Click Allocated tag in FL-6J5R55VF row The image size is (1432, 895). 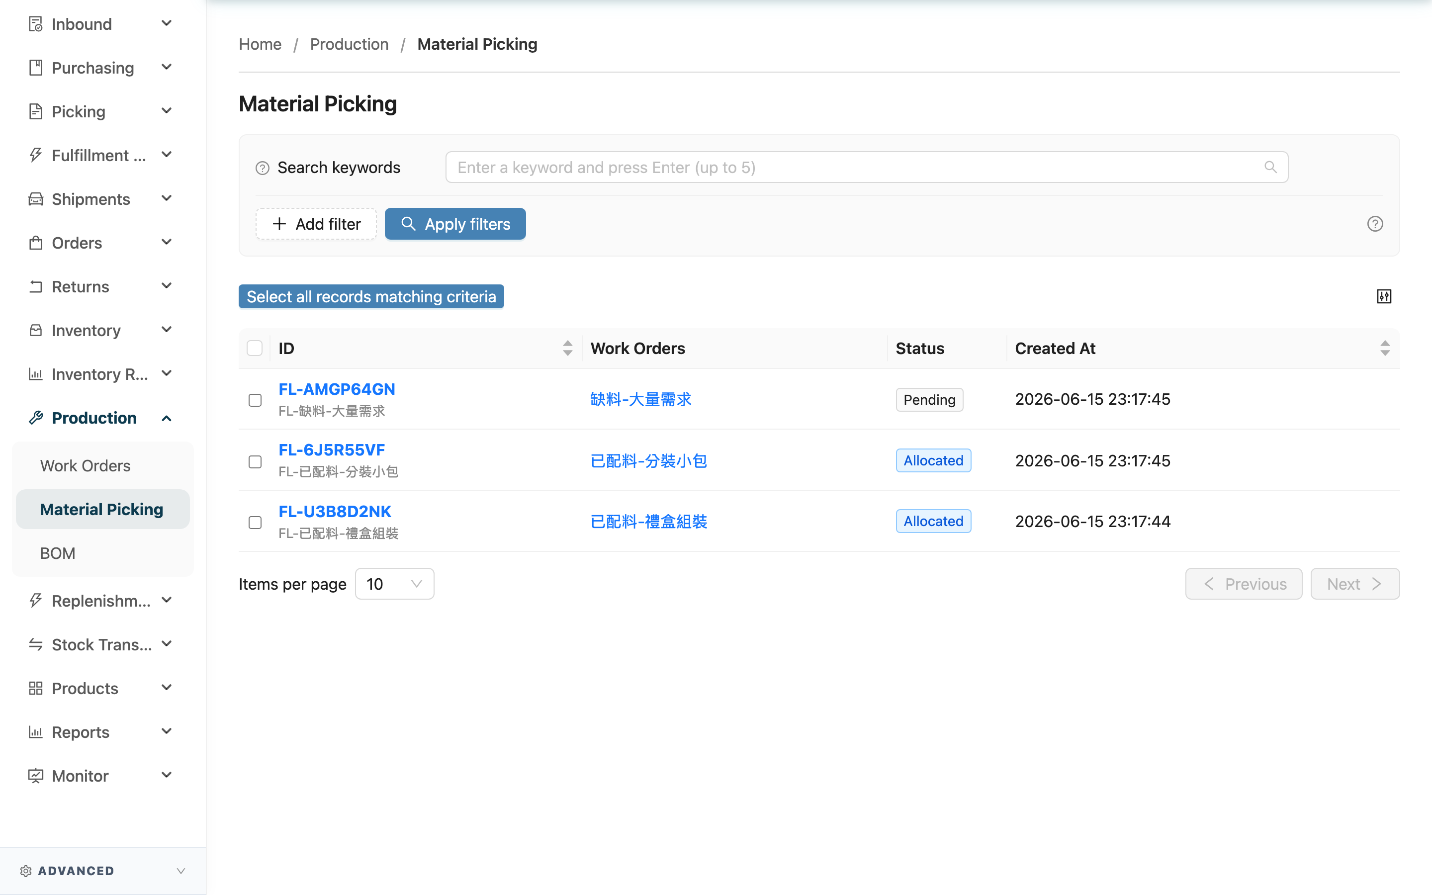tap(933, 460)
